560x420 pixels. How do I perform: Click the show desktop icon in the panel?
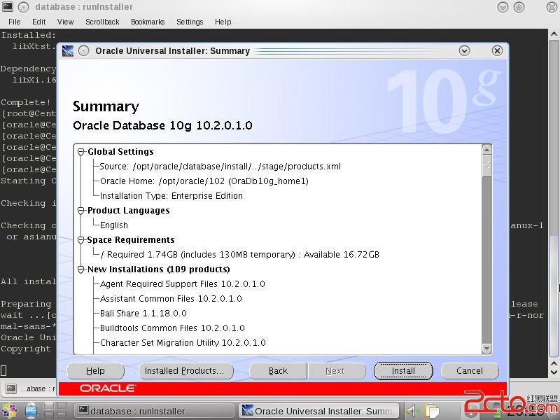point(31,411)
